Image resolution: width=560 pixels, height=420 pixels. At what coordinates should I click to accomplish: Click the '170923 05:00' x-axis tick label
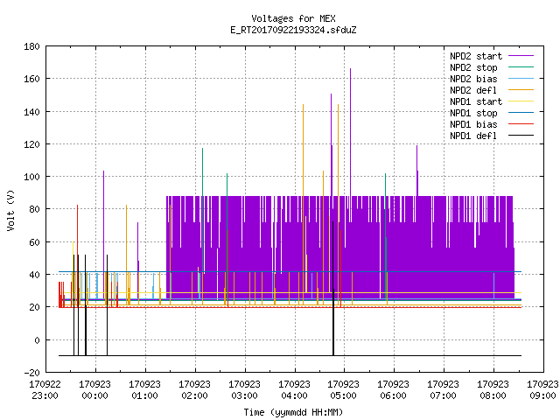[x=344, y=390]
